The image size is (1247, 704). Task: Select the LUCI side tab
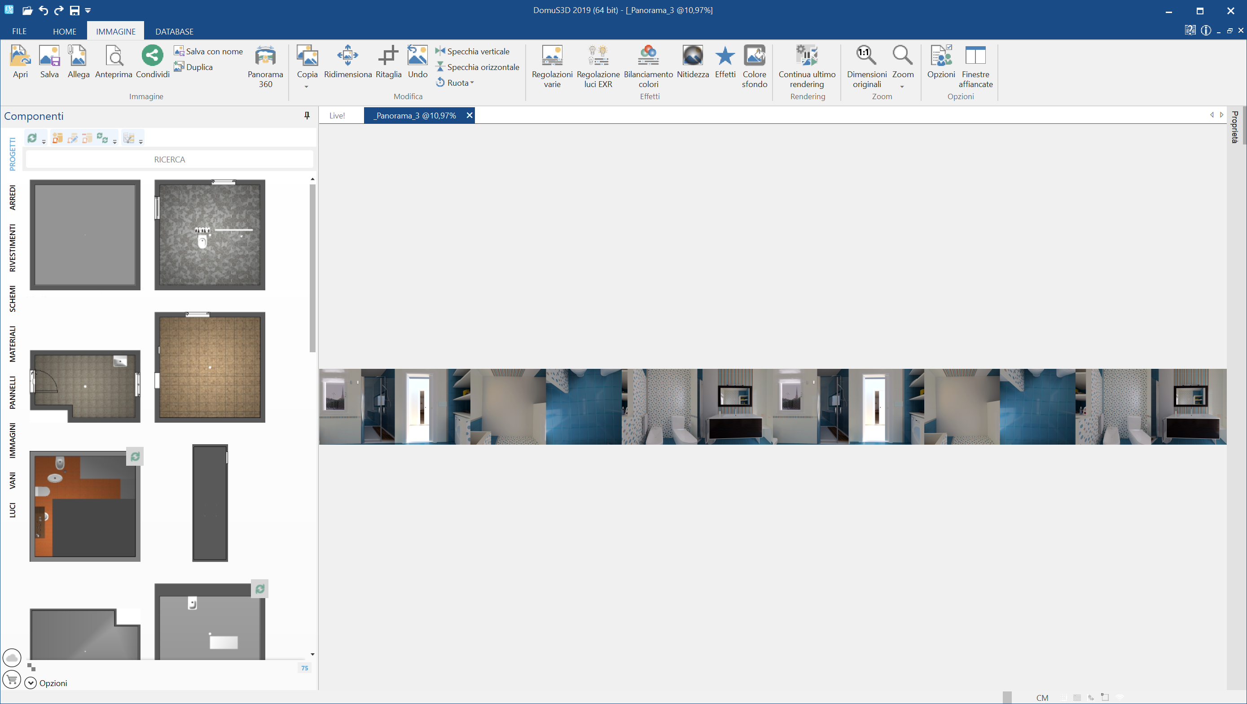[x=13, y=510]
